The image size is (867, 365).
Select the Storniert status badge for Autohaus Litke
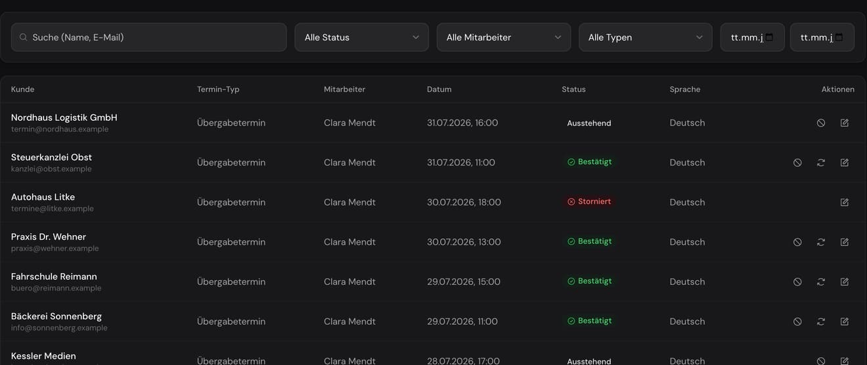pyautogui.click(x=590, y=202)
